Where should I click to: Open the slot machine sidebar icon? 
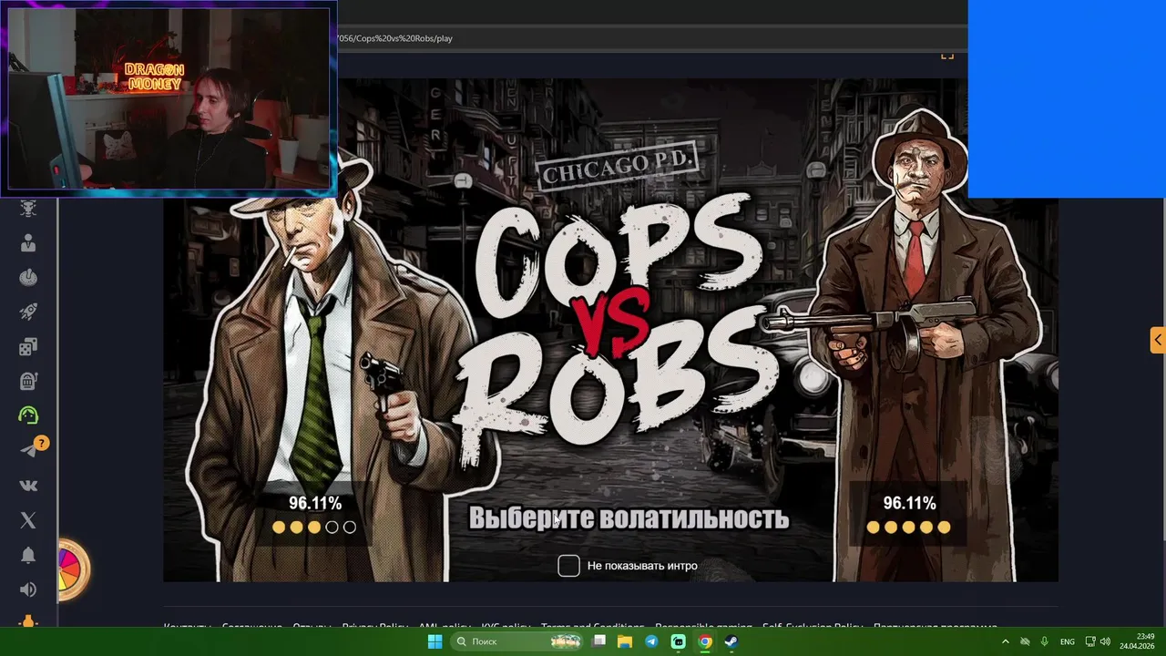click(28, 381)
